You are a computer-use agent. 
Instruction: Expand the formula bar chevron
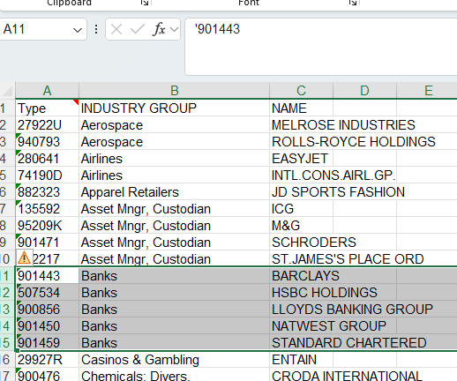tap(174, 29)
